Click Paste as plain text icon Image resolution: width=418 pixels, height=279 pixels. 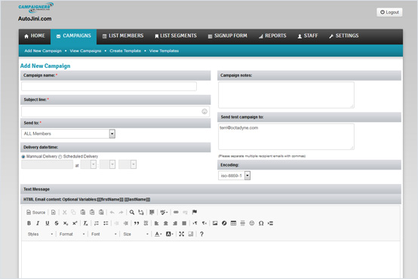click(92, 213)
